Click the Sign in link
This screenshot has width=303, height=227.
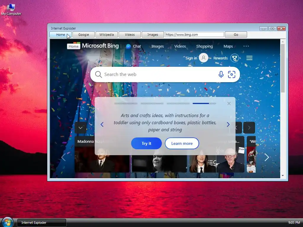click(x=191, y=58)
